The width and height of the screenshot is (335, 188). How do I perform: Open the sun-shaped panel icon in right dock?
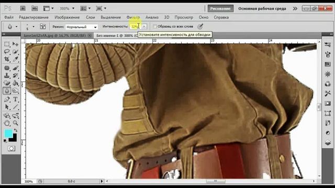(328, 74)
